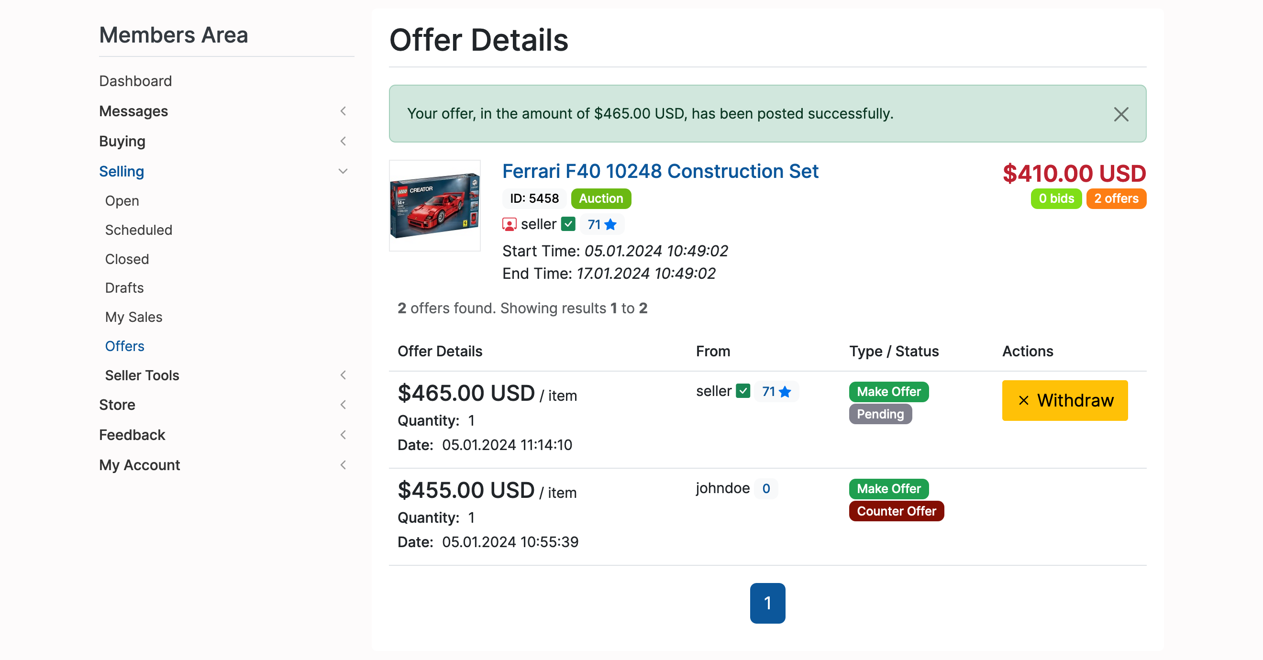The width and height of the screenshot is (1263, 660).
Task: Click verified checkmark next to listing seller
Action: 568,224
